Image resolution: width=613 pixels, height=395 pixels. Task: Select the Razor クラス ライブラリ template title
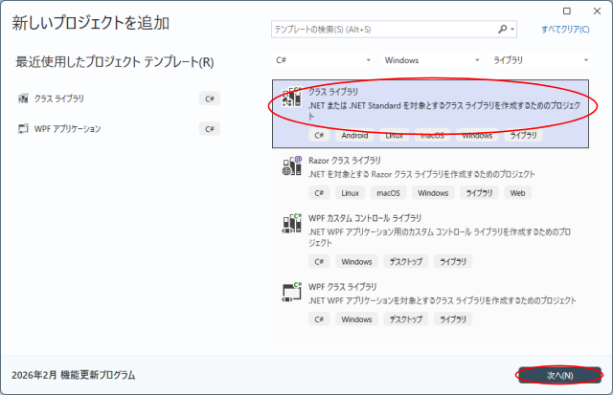point(345,160)
